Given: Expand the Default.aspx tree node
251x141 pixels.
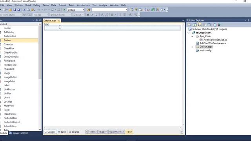Looking at the screenshot, I should tap(192, 47).
